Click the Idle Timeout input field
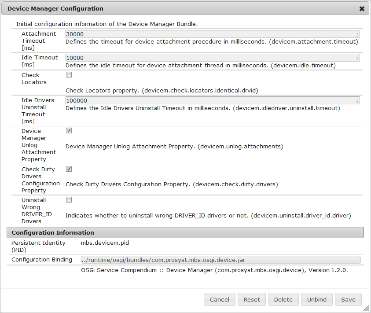 click(x=211, y=58)
